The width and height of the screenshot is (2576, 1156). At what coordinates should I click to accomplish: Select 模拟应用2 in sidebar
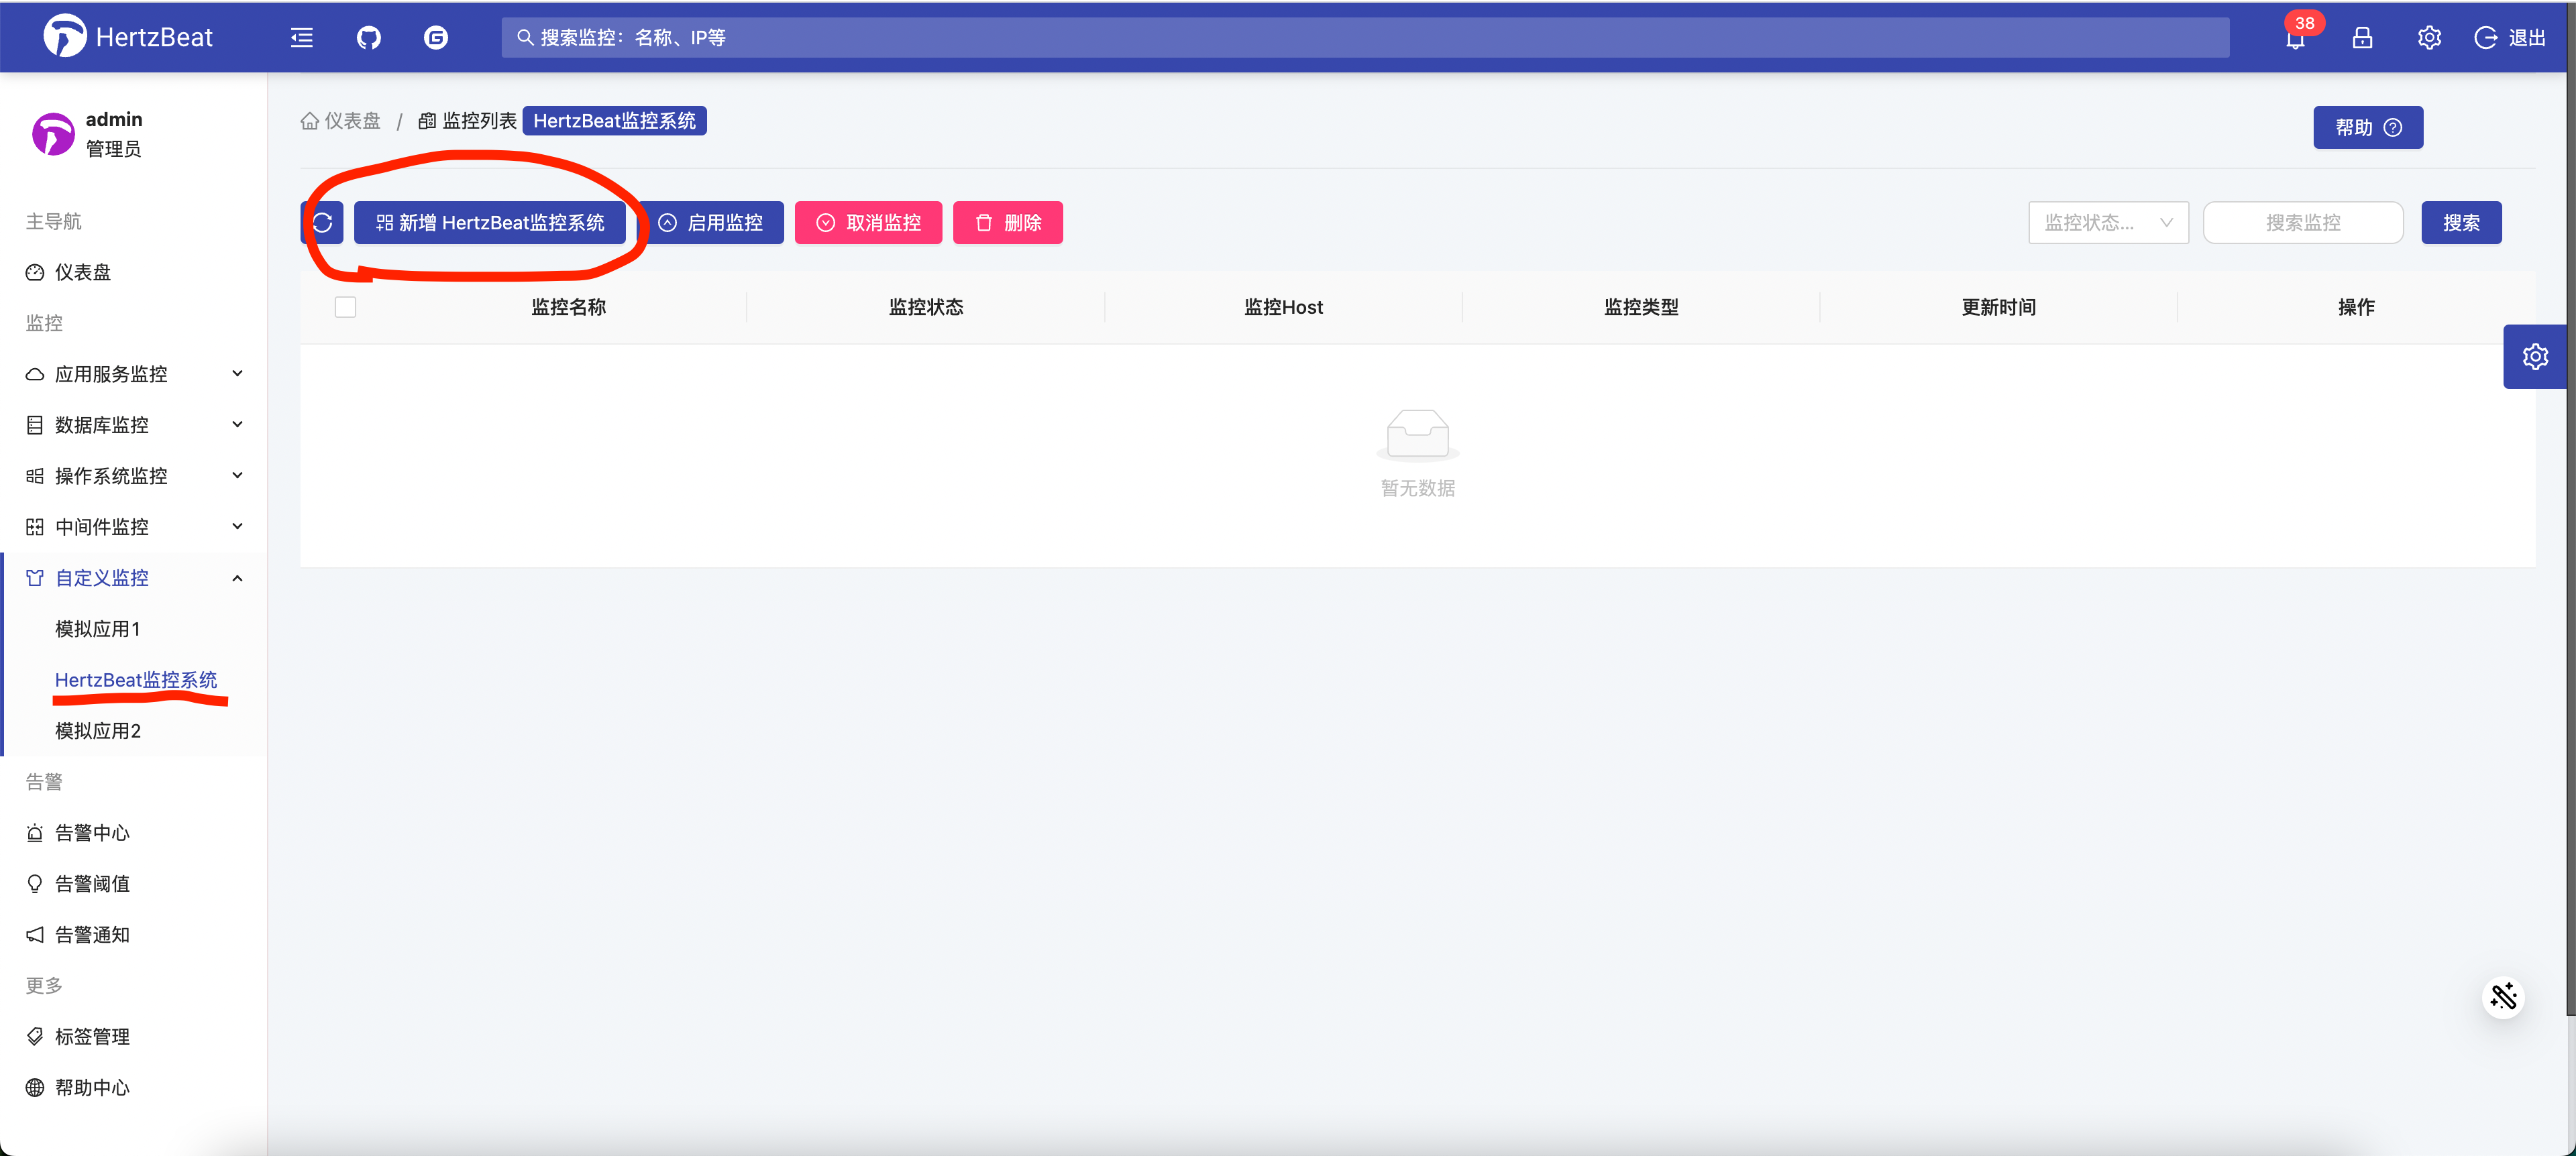tap(98, 730)
